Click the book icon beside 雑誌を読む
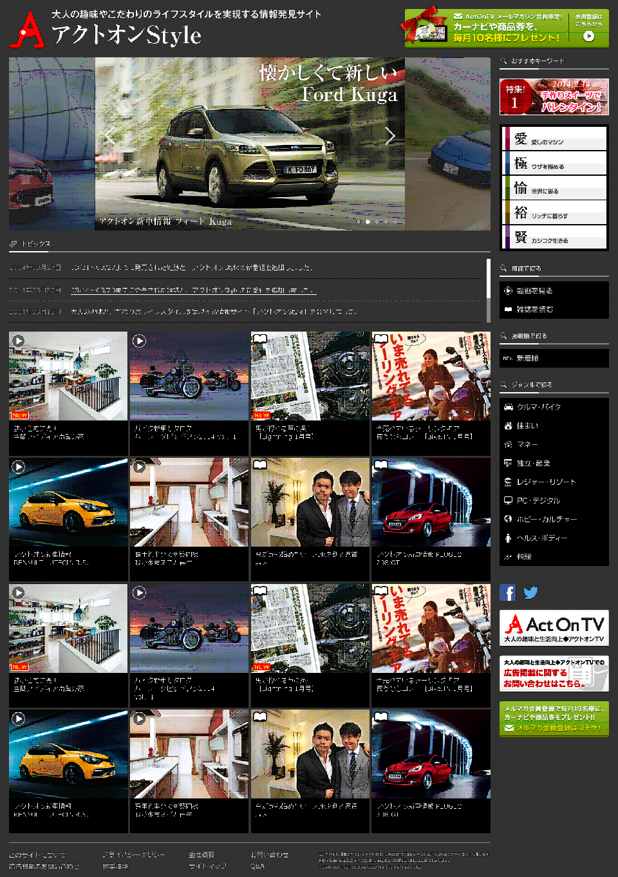 coord(508,309)
